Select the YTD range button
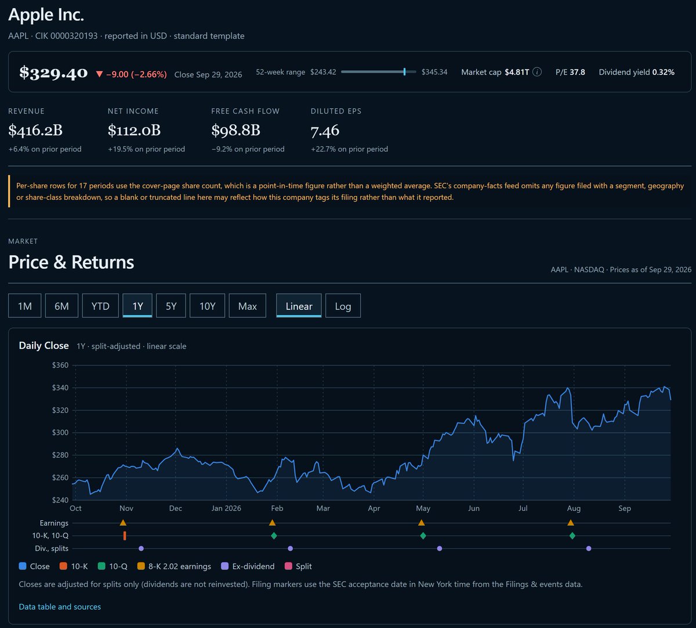 point(100,306)
